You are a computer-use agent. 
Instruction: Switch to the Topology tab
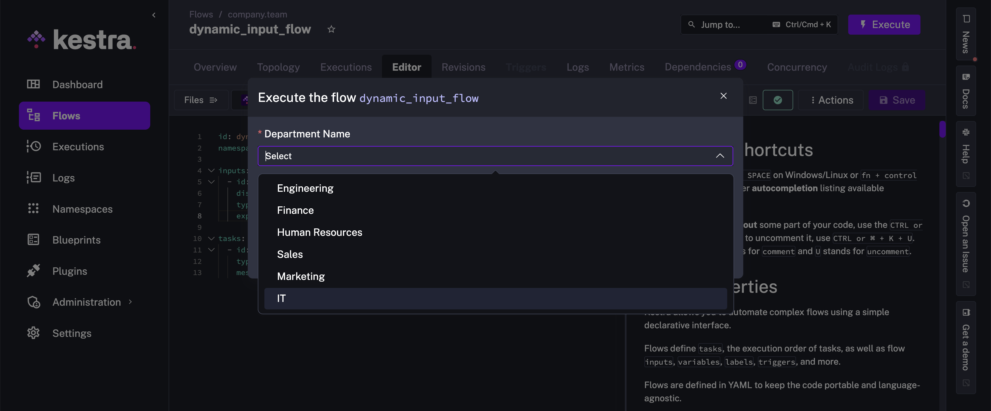pos(278,67)
